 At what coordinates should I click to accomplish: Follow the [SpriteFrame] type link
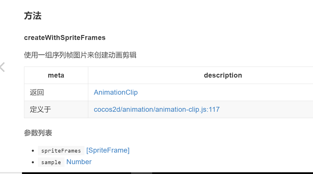108,150
